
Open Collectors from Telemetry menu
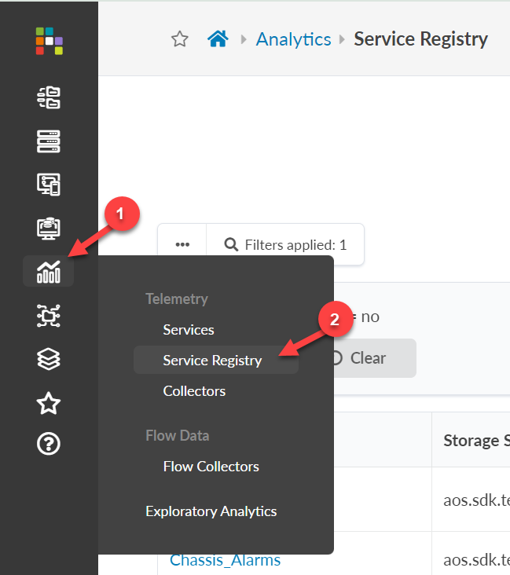tap(194, 391)
